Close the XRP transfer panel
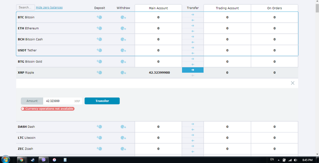Screen dimensions: 319x163 click(293, 83)
